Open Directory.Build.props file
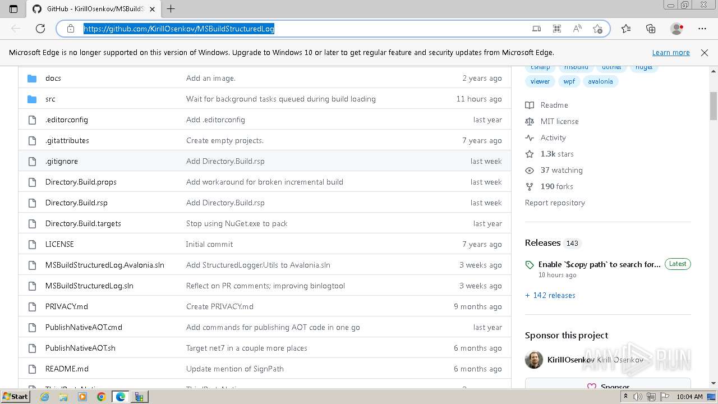718x404 pixels. pos(81,182)
